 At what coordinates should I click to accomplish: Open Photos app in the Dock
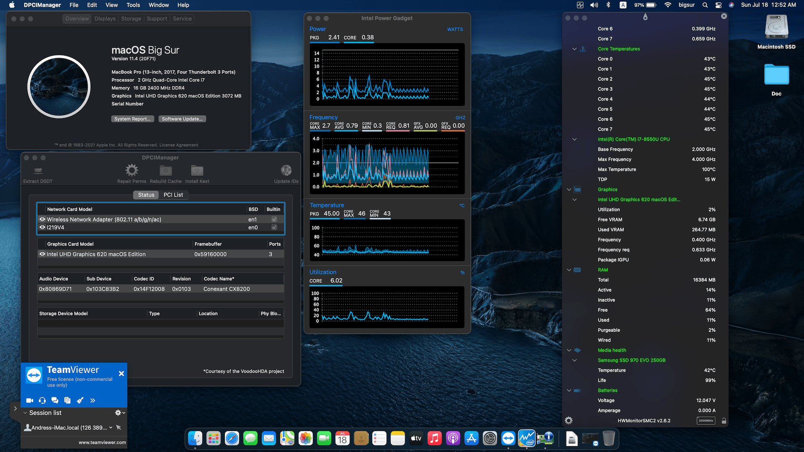(x=306, y=439)
